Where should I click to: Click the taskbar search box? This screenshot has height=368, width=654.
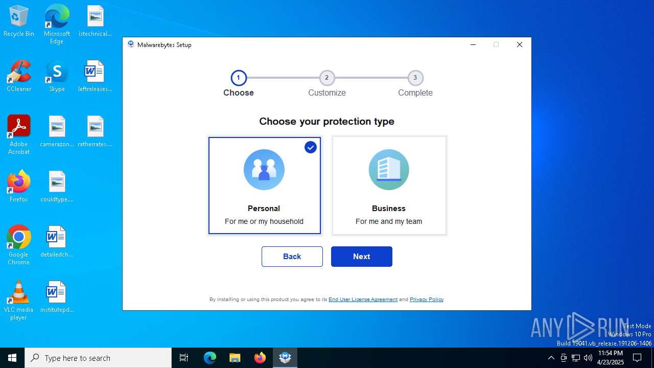(98, 358)
